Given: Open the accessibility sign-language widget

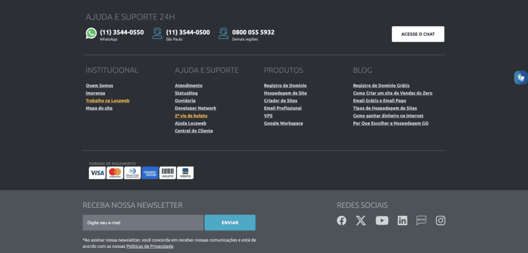Looking at the screenshot, I should [x=521, y=78].
